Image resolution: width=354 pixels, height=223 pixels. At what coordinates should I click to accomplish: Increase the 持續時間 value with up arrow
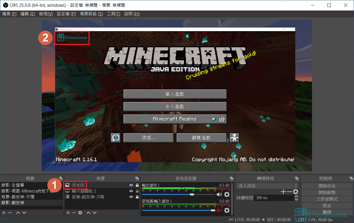point(296,196)
